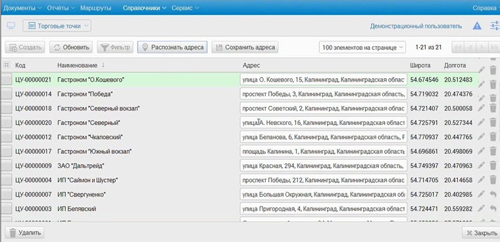Click the Создать button

25,47
